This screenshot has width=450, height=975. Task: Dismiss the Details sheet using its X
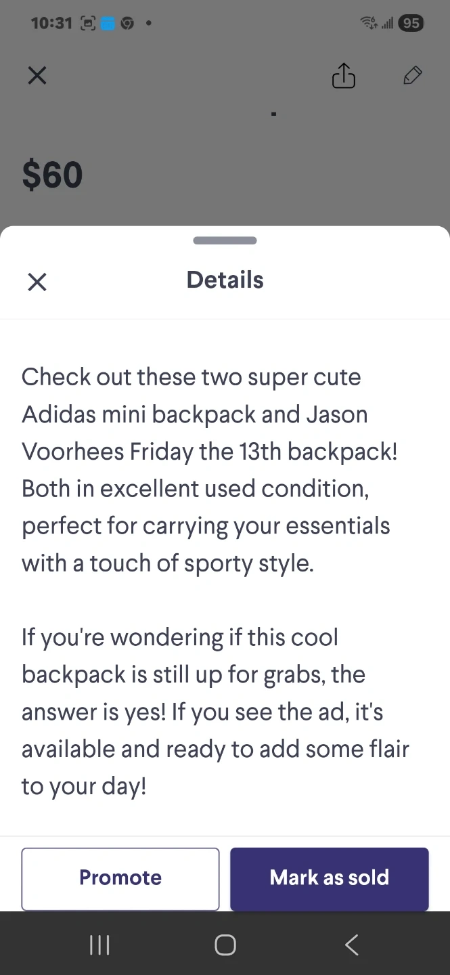[x=37, y=282]
